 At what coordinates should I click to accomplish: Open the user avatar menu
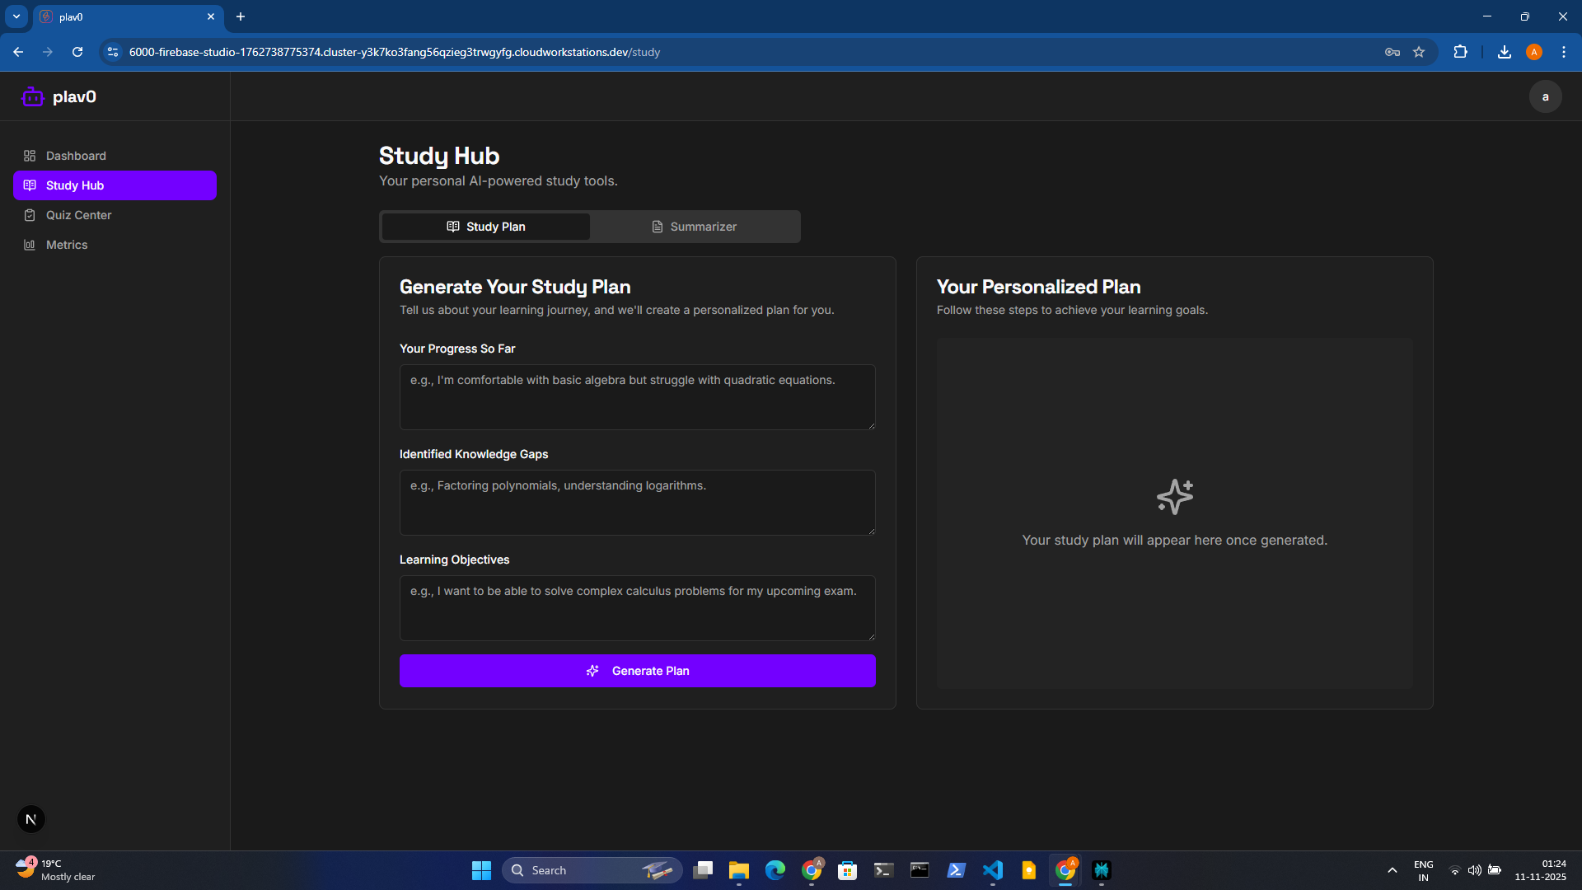tap(1545, 97)
